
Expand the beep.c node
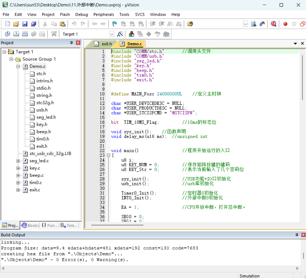pos(18,175)
